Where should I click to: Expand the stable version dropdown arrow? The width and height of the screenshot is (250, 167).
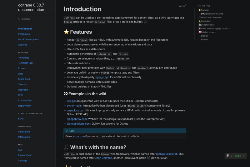coord(244,156)
